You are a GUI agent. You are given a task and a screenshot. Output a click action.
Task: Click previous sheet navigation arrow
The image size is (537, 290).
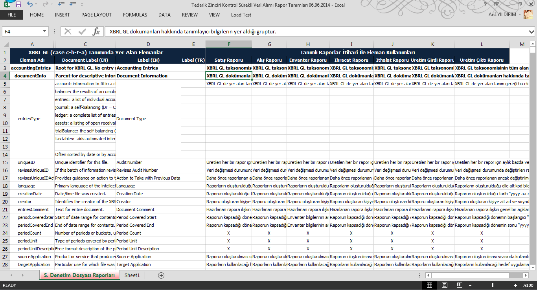pos(11,275)
